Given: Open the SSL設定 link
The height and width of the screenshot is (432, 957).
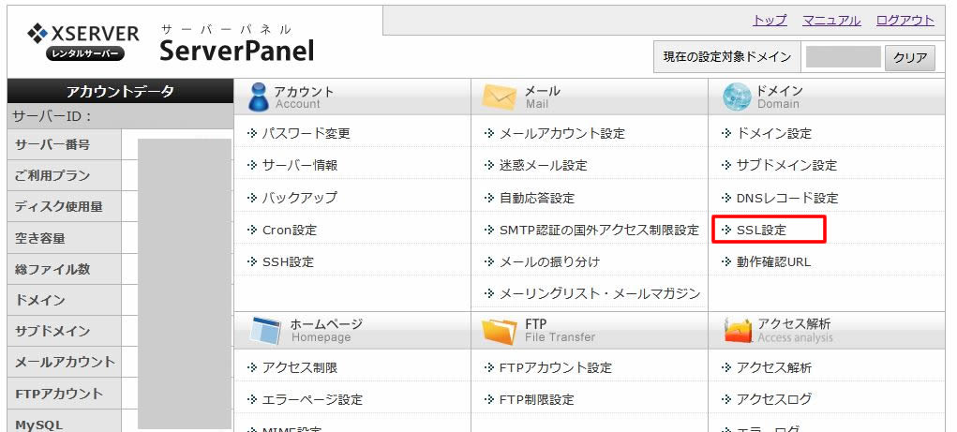Looking at the screenshot, I should coord(762,230).
